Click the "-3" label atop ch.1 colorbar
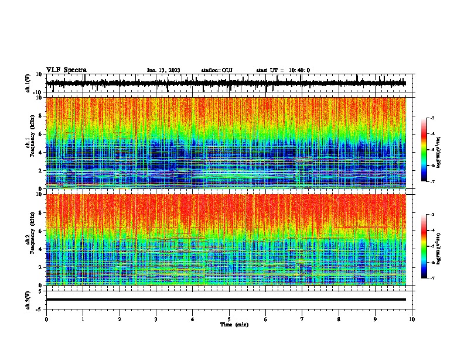Viewport: 464px width, 358px height. coord(432,118)
